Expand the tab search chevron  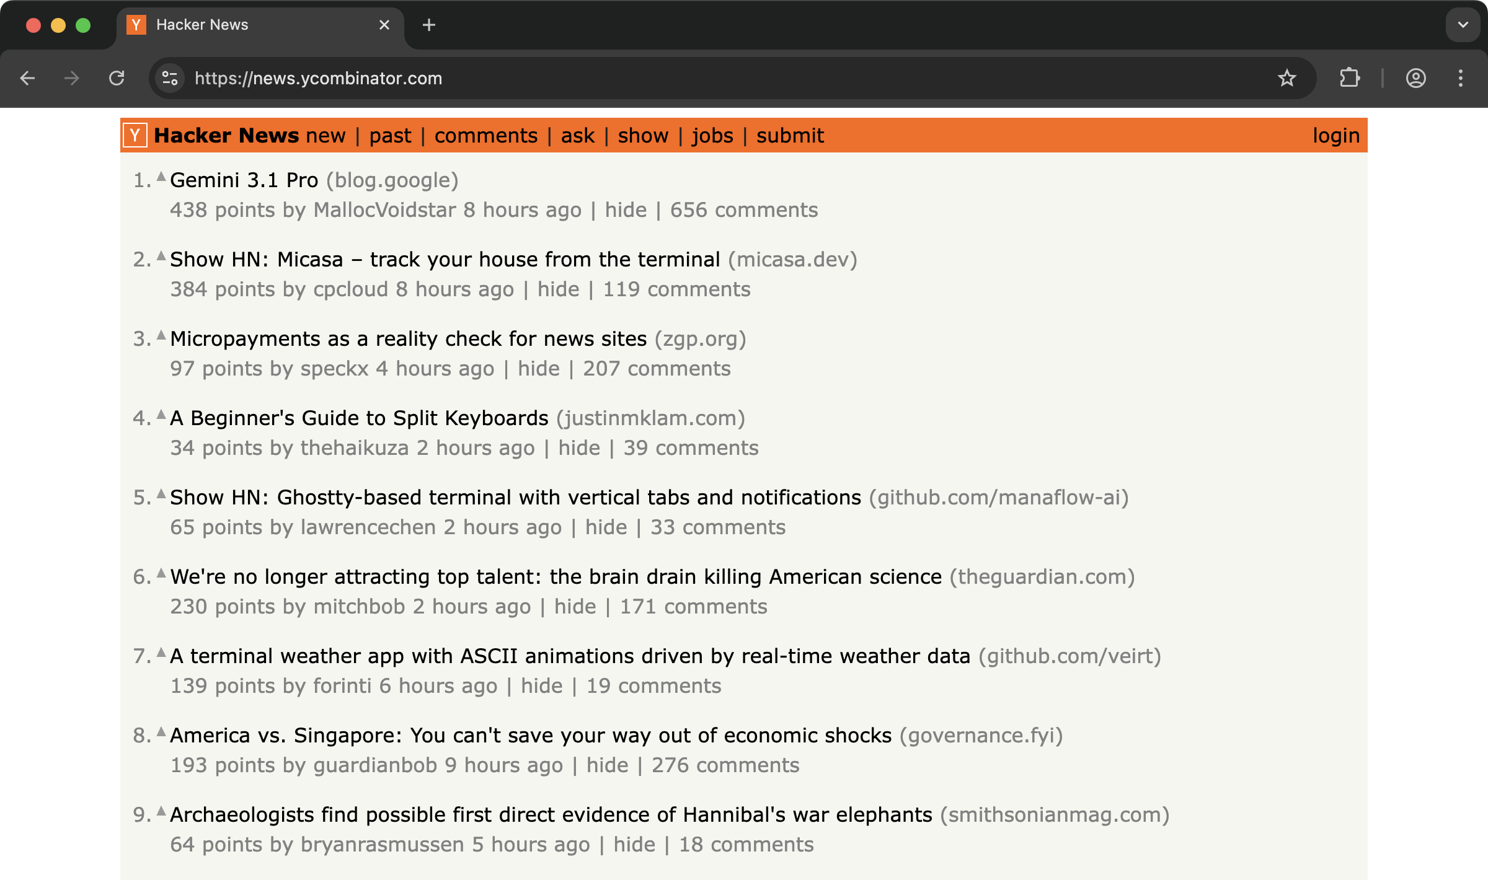click(1463, 25)
